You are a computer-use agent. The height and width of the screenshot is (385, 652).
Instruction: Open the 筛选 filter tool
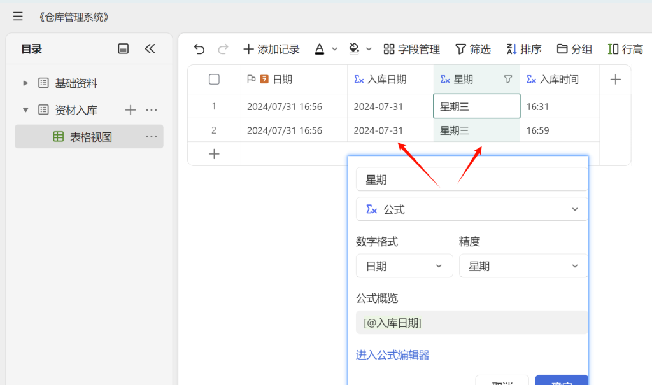[473, 50]
